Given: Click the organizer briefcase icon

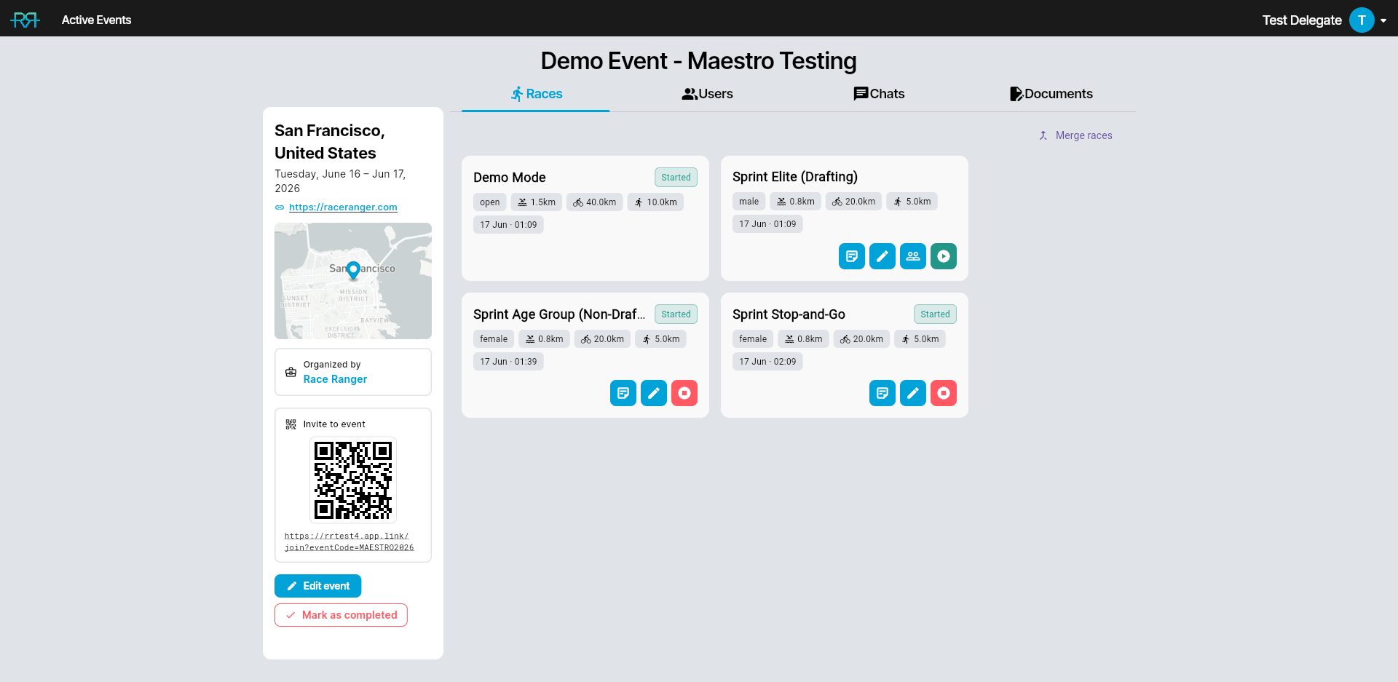Looking at the screenshot, I should (x=291, y=372).
